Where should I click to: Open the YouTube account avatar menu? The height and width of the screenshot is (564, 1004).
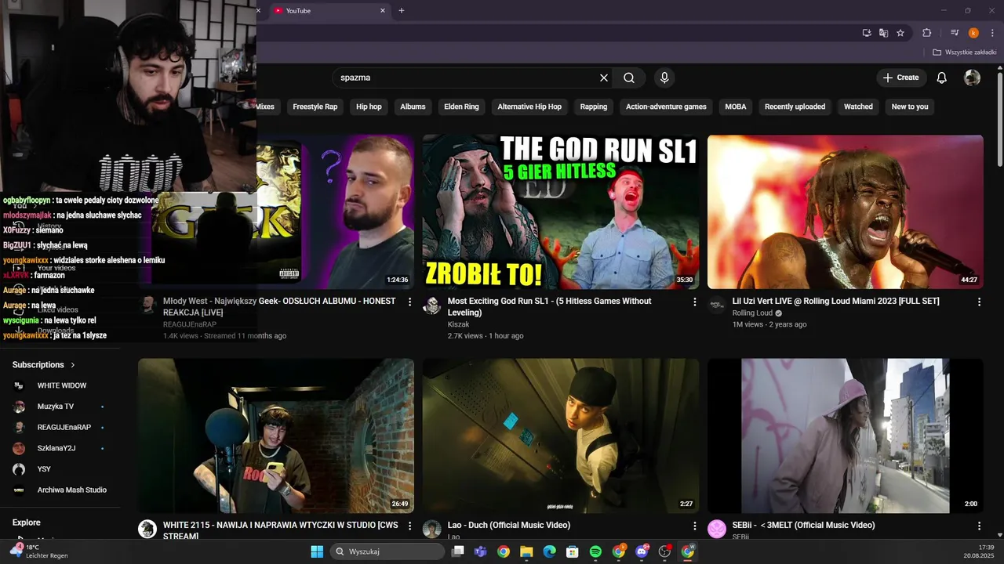click(972, 78)
